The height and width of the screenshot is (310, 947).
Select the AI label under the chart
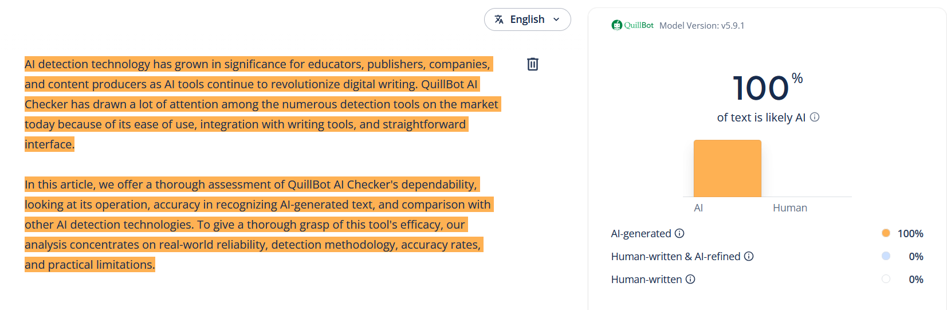[x=698, y=208]
